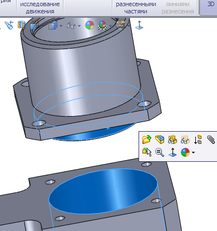Image resolution: width=217 pixels, height=231 pixels.
Task: Click the линиями разнесения button
Action: click(x=177, y=8)
